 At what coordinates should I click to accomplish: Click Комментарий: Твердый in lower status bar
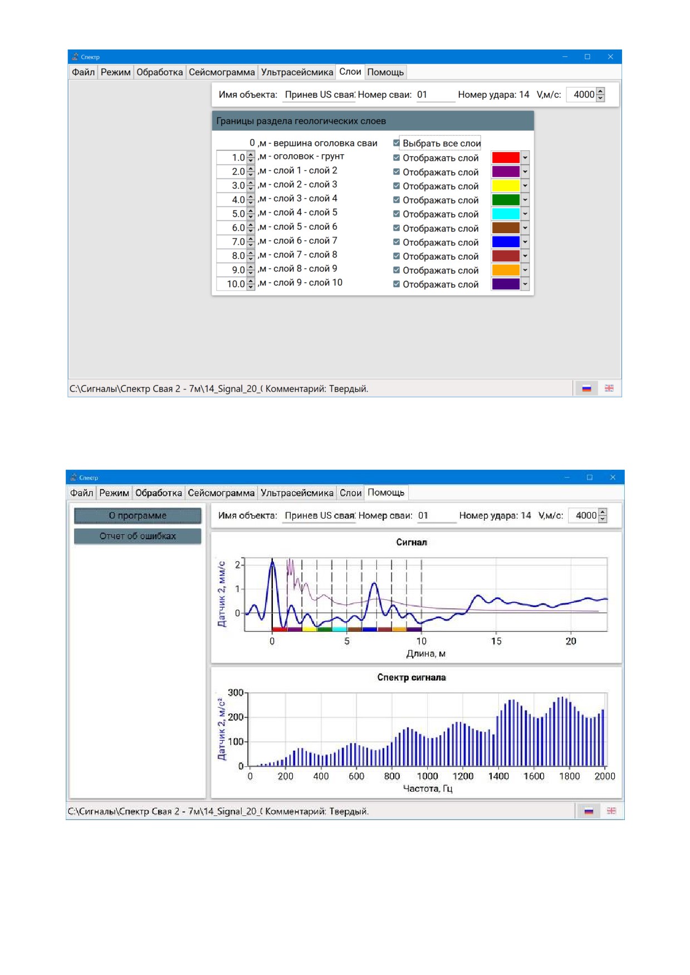(x=317, y=811)
